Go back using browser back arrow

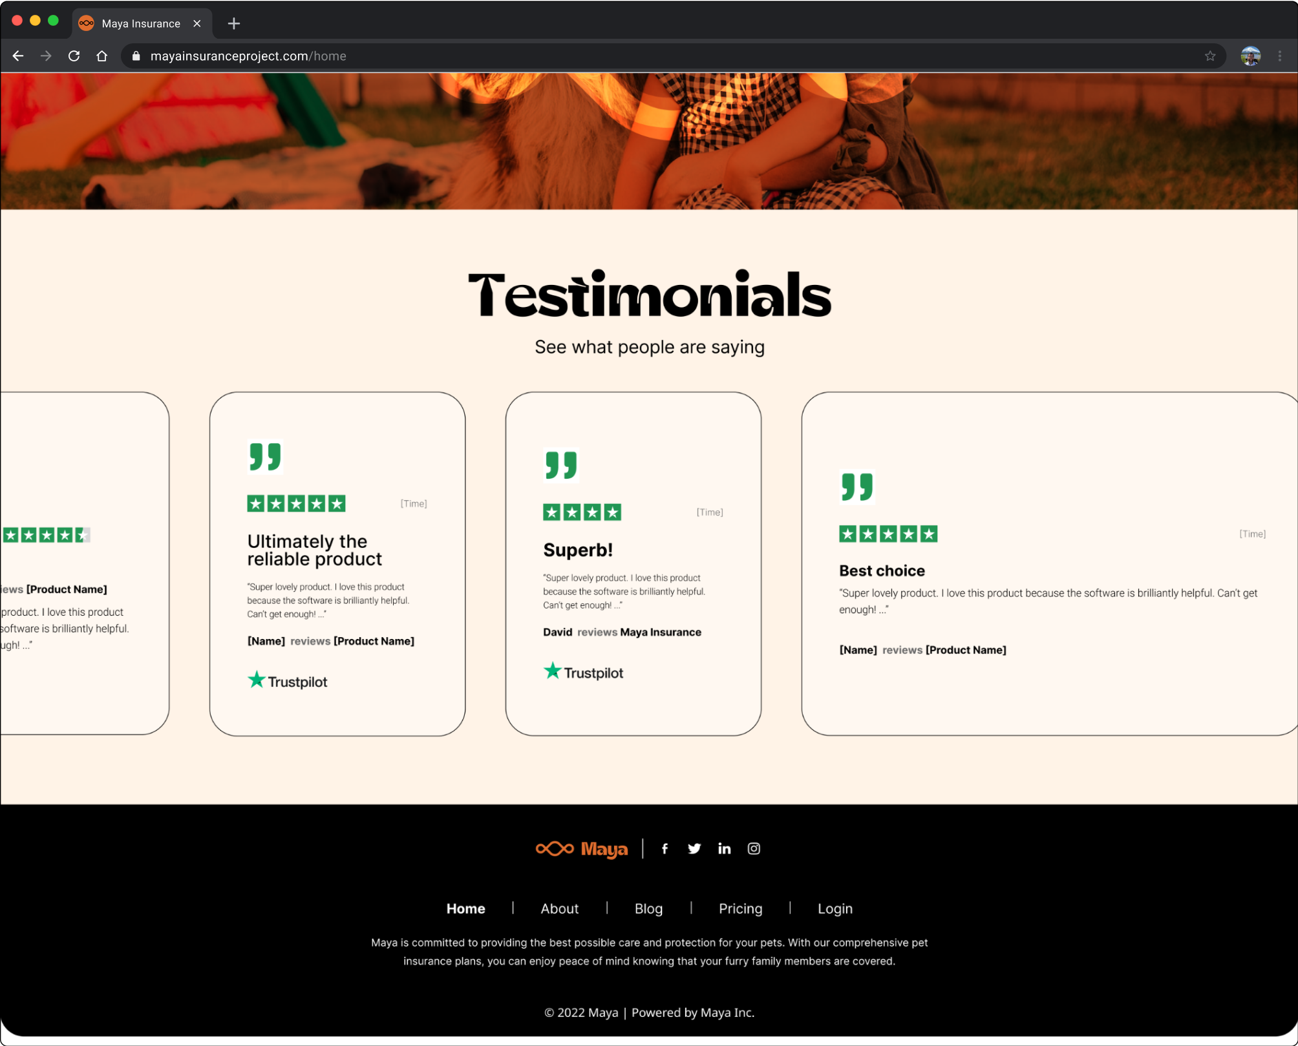(x=18, y=56)
